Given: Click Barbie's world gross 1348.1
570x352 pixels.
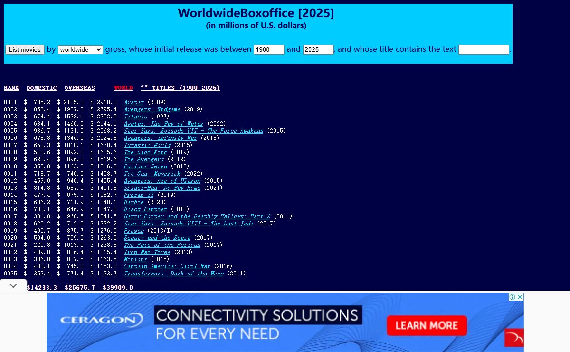Looking at the screenshot, I should (107, 202).
